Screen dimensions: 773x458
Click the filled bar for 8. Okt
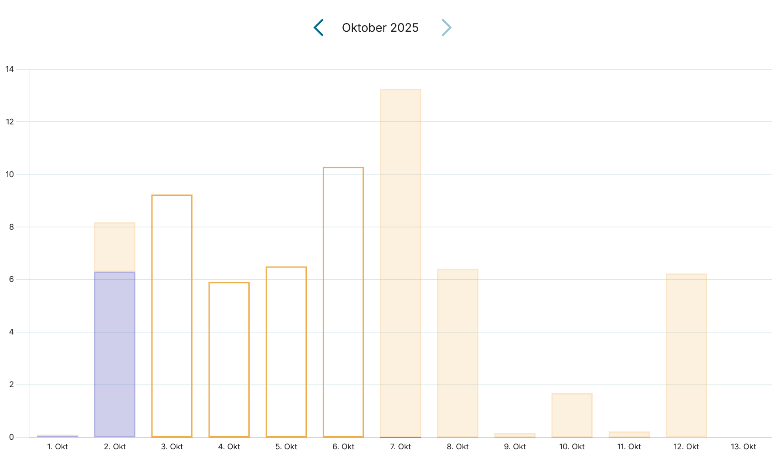458,353
